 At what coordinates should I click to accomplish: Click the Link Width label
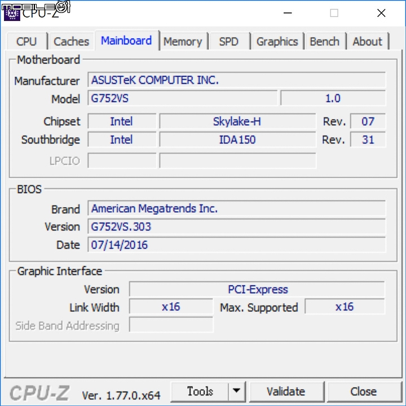[x=94, y=308]
